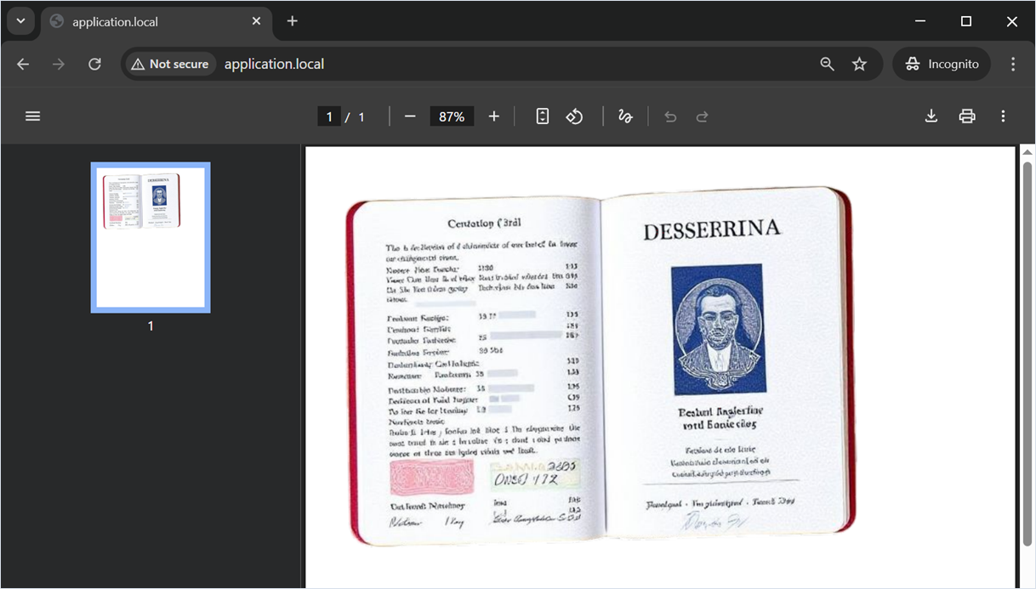Image resolution: width=1036 pixels, height=589 pixels.
Task: Zoom in with the plus icon
Action: click(x=494, y=116)
